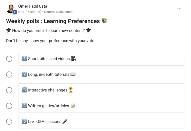Choose the 'Live Q&A sessions' option box
Viewport: 191px width, 131px height.
click(x=101, y=122)
